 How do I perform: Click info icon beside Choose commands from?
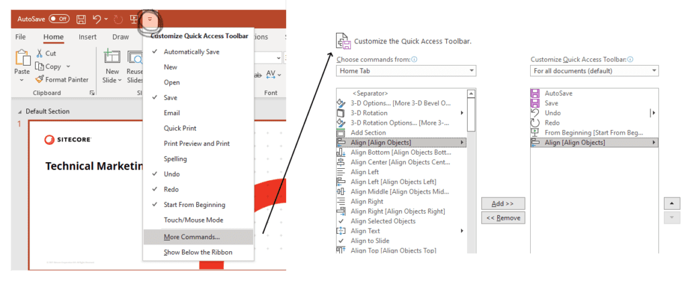point(415,59)
